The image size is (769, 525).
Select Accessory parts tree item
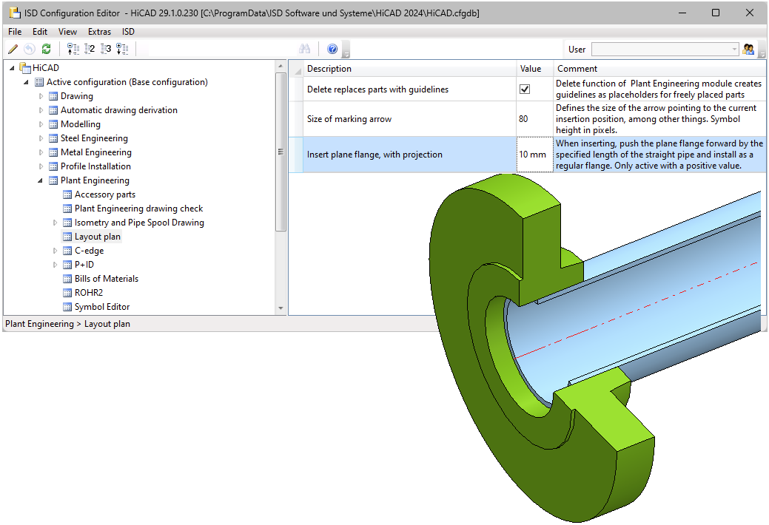pyautogui.click(x=104, y=194)
